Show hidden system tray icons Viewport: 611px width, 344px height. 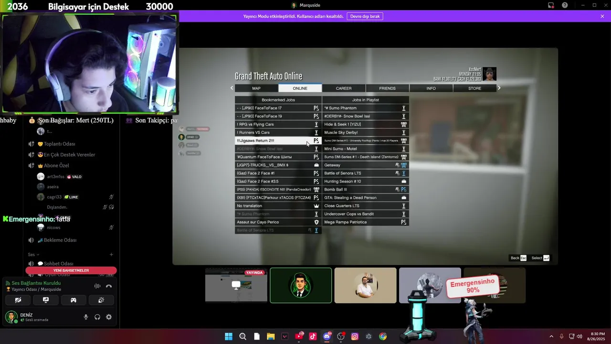[551, 336]
